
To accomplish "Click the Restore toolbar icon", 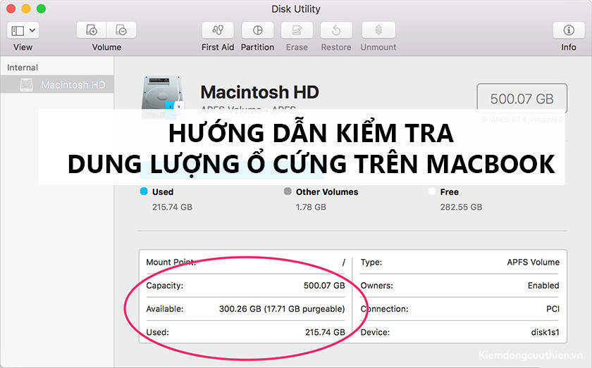I will (x=336, y=30).
